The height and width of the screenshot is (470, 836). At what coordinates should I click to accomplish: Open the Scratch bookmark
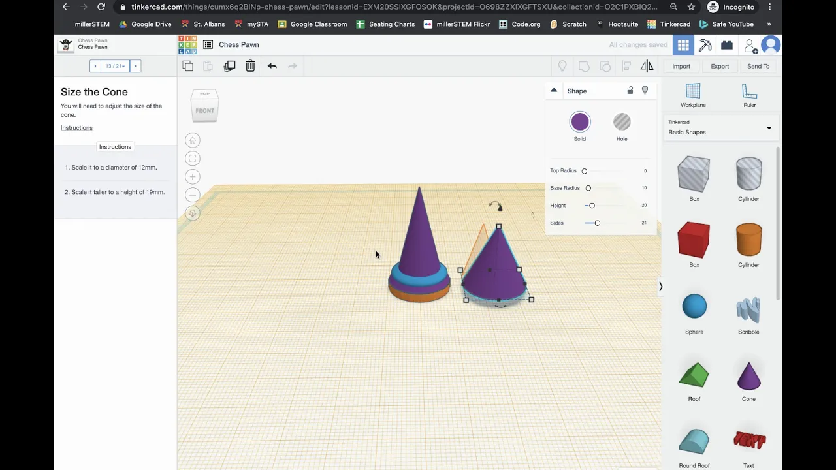[x=568, y=24]
